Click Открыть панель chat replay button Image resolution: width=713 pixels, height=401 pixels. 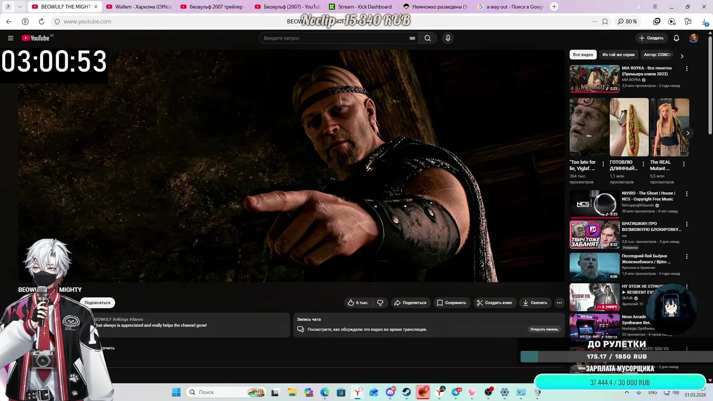[544, 329]
